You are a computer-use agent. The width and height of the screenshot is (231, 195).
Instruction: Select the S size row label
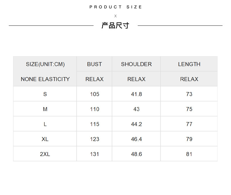45,94
